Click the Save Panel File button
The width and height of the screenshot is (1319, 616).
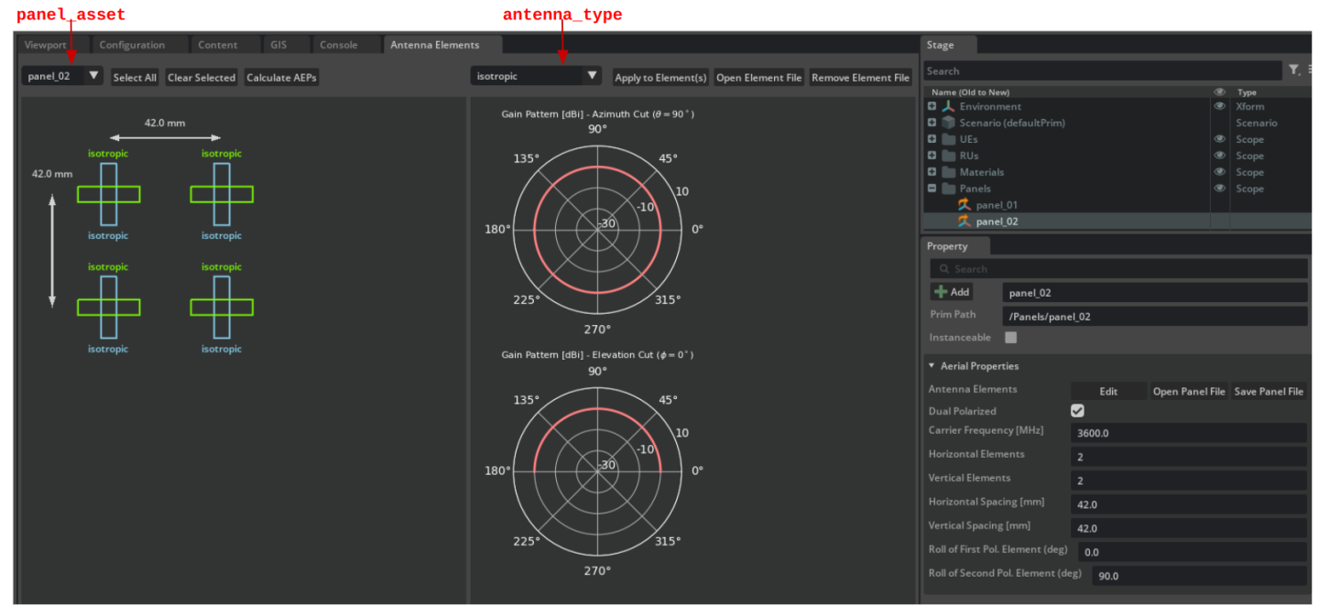tap(1268, 391)
